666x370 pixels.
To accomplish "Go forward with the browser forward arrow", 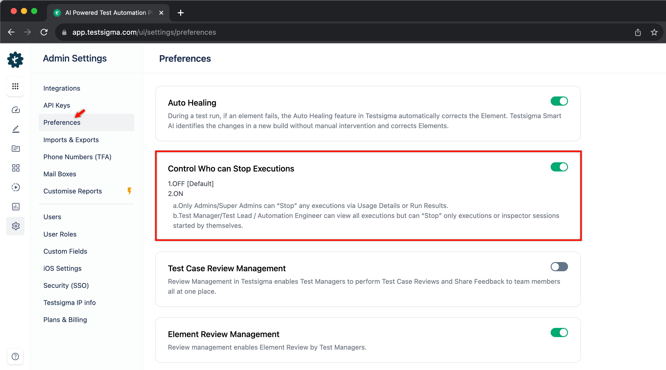I will (x=27, y=32).
